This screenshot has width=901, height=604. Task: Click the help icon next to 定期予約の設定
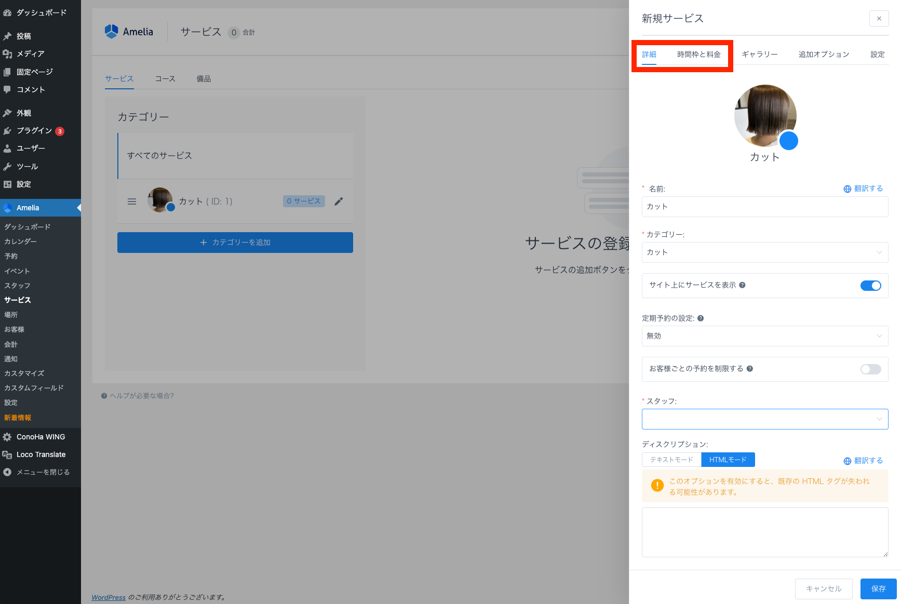[x=701, y=318]
